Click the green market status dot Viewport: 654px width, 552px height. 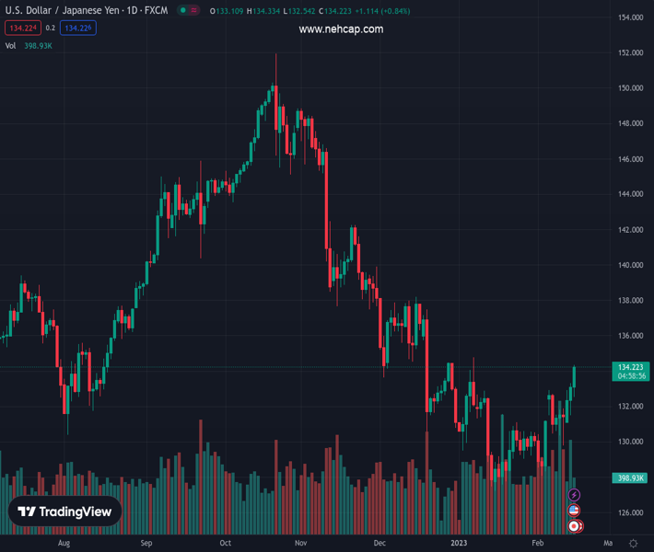point(183,11)
